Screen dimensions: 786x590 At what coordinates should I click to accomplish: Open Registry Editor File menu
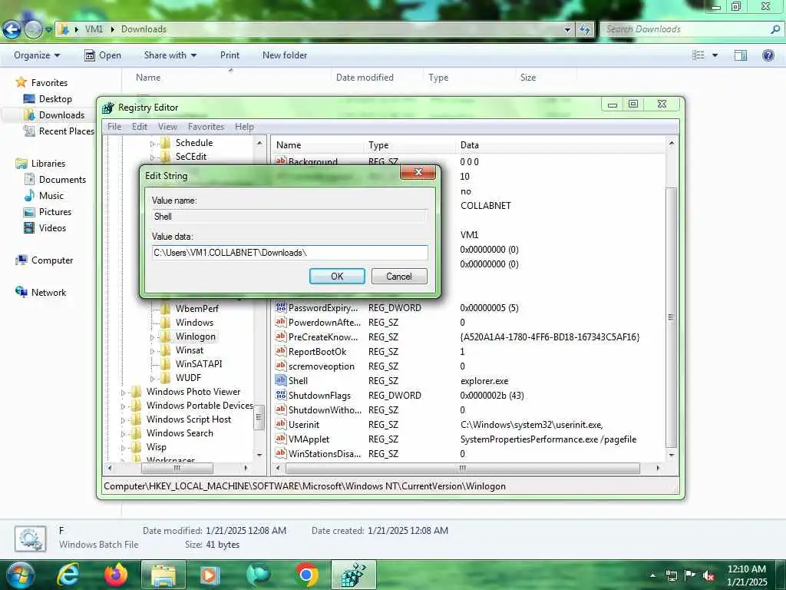point(114,127)
